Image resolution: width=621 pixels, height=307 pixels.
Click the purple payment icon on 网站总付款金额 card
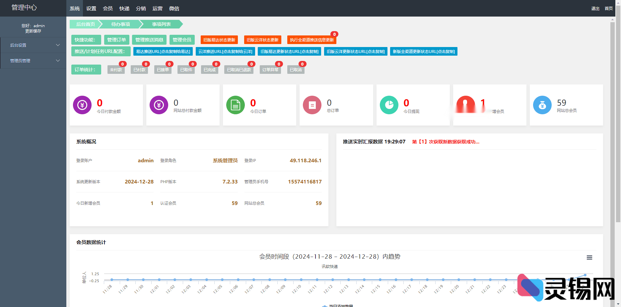159,105
